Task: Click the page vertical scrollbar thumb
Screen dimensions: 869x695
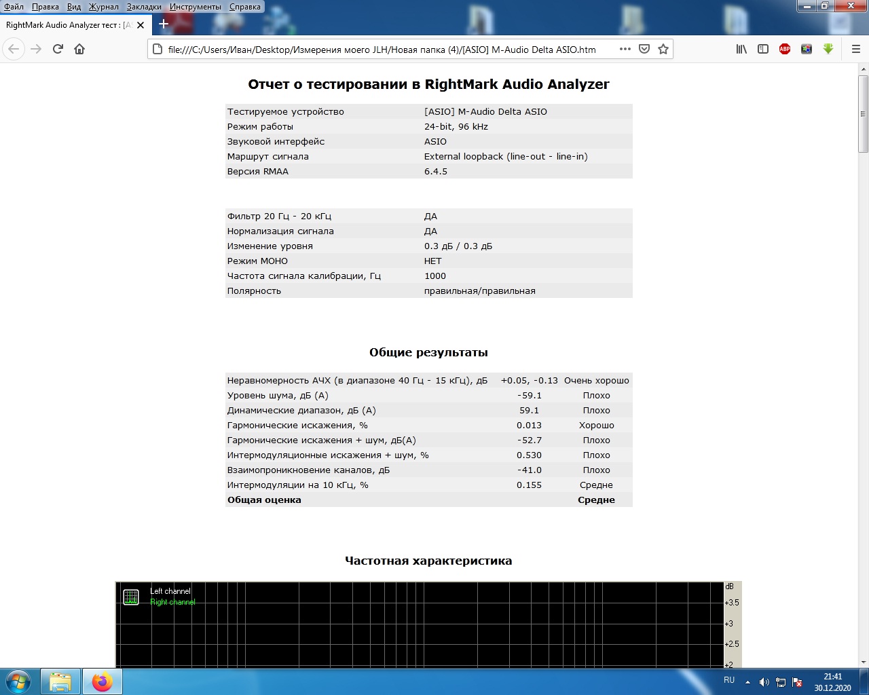Action: click(863, 113)
